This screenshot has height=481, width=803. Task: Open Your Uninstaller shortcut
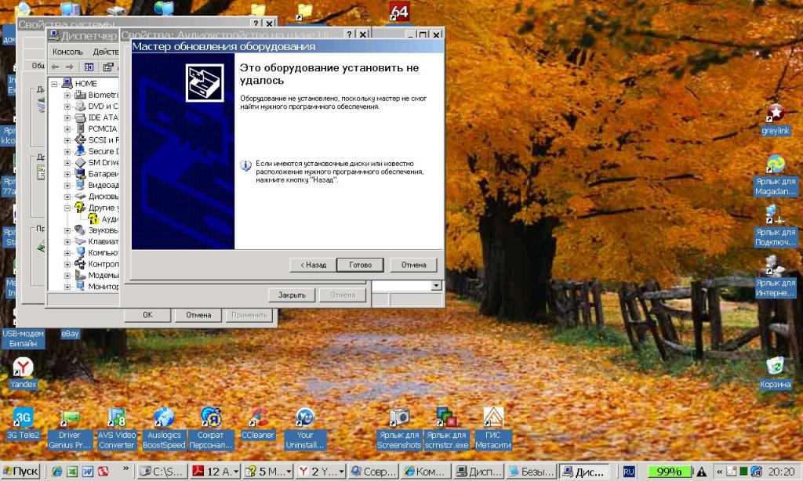305,418
